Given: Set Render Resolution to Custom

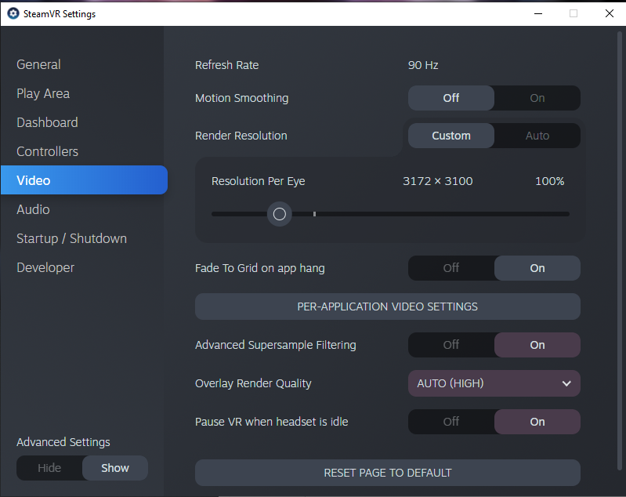Looking at the screenshot, I should coord(451,136).
